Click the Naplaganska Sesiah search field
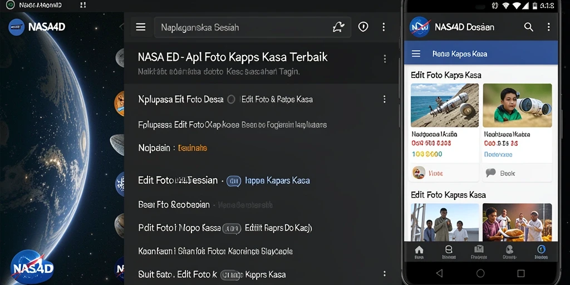Viewport: 570px width, 285px height. [253, 27]
